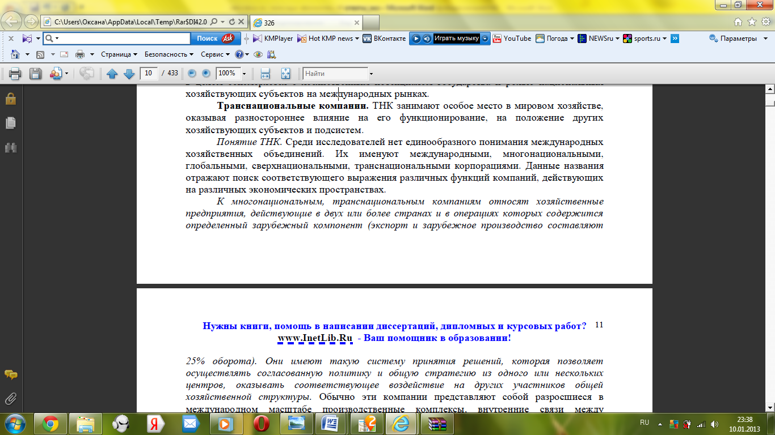Click the Поиск Ask search button
The image size is (775, 435).
[216, 39]
